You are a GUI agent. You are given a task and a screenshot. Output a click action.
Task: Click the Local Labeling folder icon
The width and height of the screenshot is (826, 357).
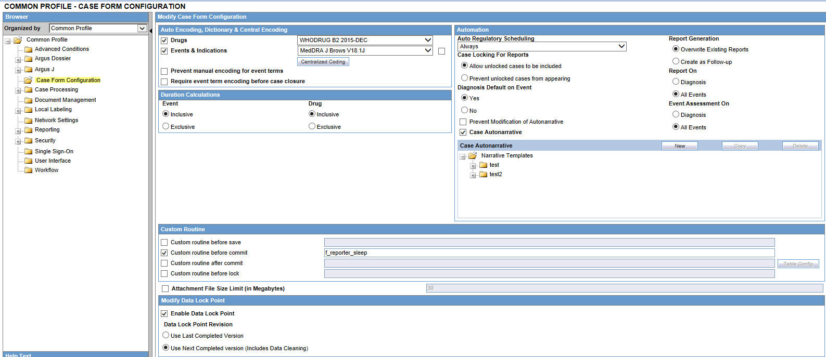pyautogui.click(x=29, y=110)
